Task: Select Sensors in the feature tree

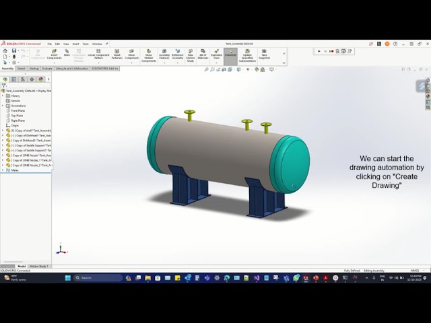Action: click(x=13, y=101)
